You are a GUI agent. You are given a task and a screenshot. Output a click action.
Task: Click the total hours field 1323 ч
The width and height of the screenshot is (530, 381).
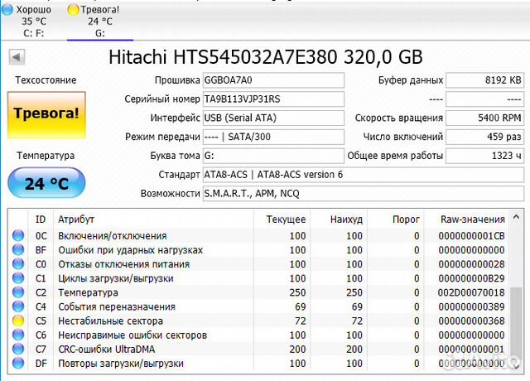[x=485, y=156]
